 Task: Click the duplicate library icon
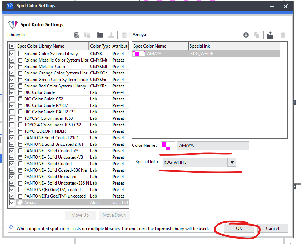click(87, 35)
